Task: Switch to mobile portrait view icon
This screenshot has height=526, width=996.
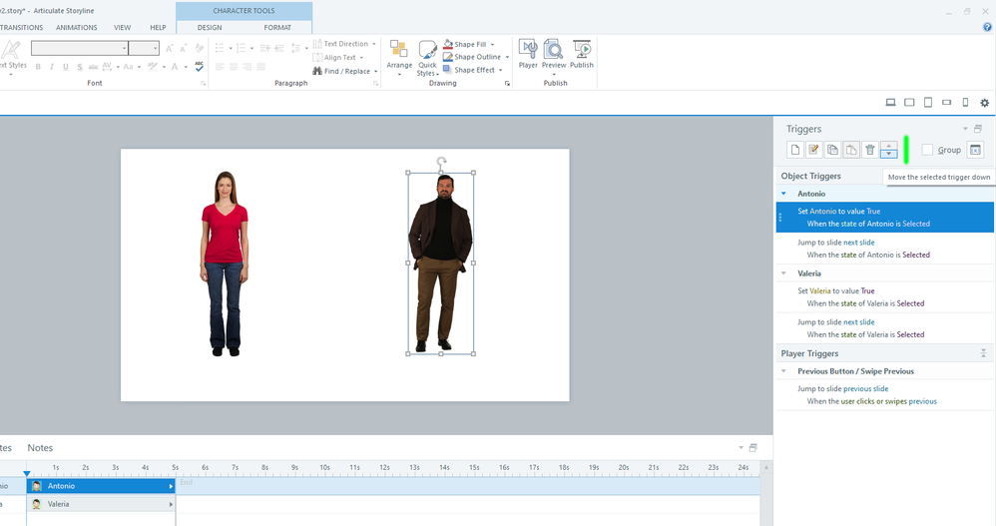Action: click(x=965, y=103)
